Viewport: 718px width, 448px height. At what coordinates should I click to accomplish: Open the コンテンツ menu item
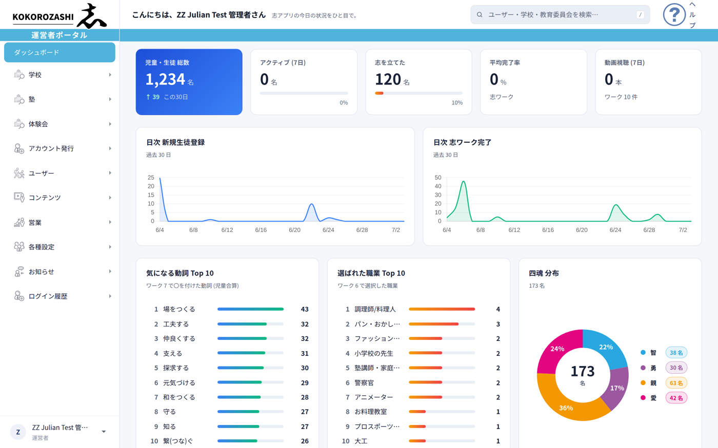[59, 198]
